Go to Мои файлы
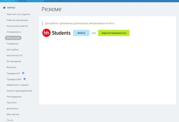The width and height of the screenshot is (179, 122). (13, 50)
